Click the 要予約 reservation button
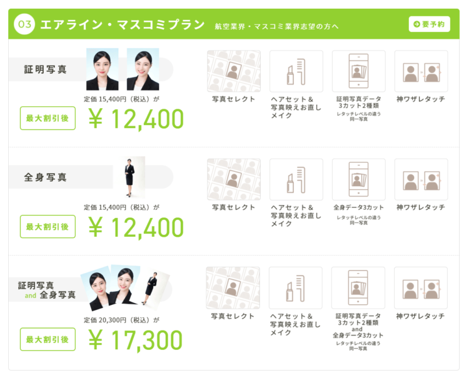The width and height of the screenshot is (469, 378). click(x=429, y=24)
